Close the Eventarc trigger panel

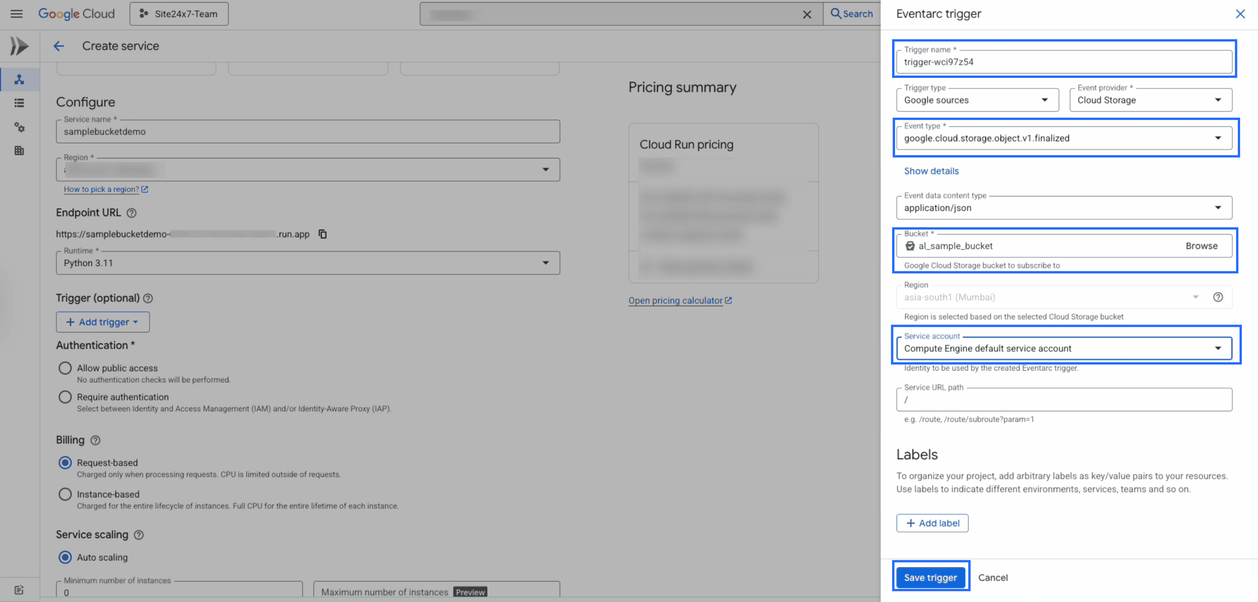(1240, 14)
